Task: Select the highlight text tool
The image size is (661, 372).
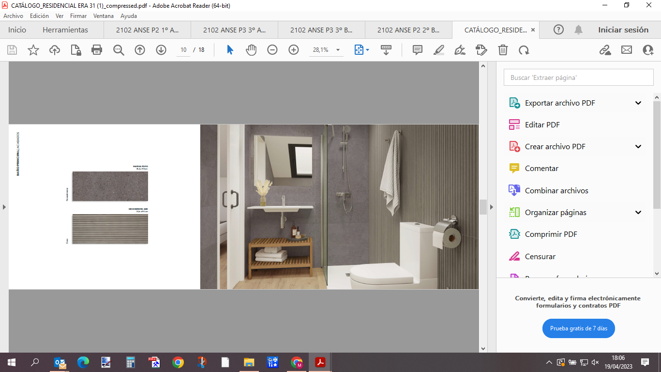Action: point(438,50)
